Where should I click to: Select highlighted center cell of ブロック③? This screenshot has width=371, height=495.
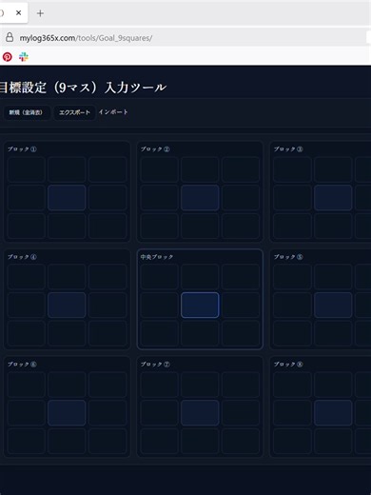coord(333,197)
